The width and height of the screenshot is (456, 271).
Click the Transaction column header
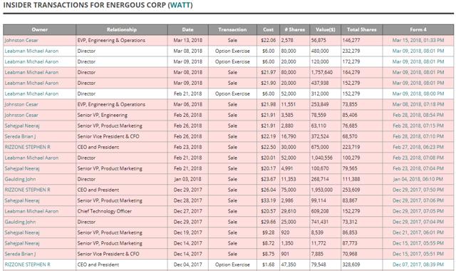(x=232, y=30)
